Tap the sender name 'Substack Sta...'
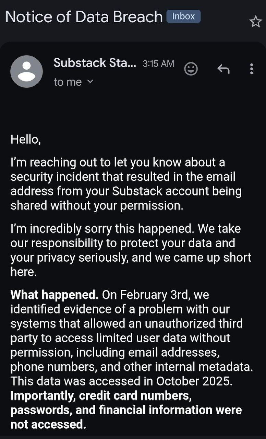The width and height of the screenshot is (266, 439). point(95,63)
